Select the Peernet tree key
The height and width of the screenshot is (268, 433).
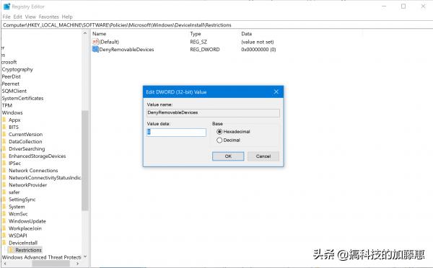tap(11, 84)
